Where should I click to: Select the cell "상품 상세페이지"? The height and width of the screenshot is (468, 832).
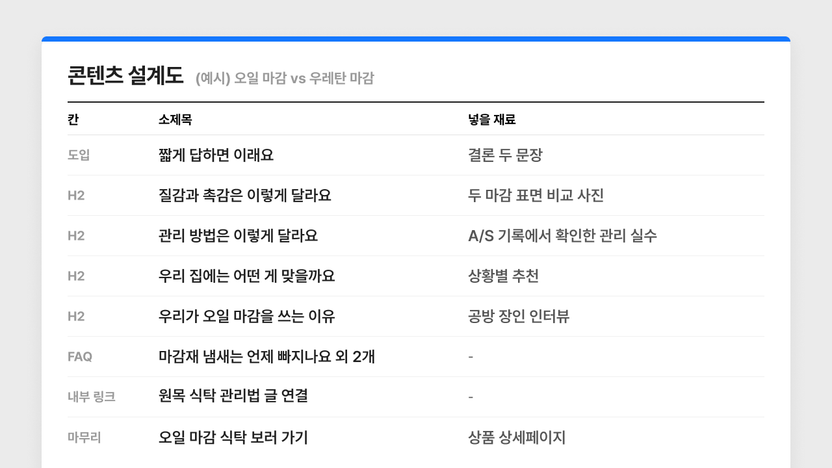click(517, 437)
